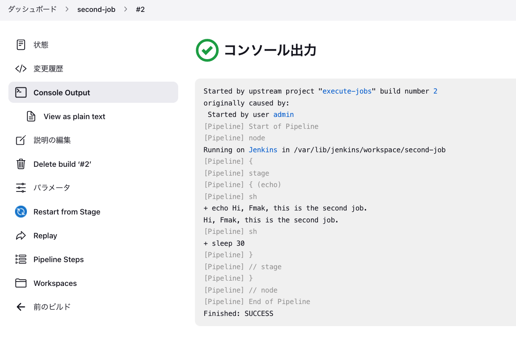Viewport: 516px width, 338px height.
Task: Click the Replay arrow icon
Action: tap(21, 236)
